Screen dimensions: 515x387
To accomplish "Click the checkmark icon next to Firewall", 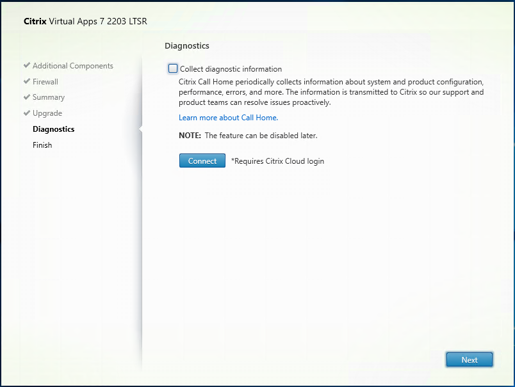I will click(27, 82).
